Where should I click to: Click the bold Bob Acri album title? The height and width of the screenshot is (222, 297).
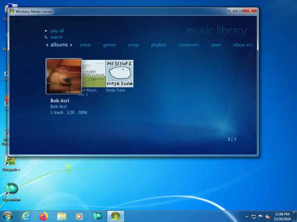pyautogui.click(x=60, y=101)
